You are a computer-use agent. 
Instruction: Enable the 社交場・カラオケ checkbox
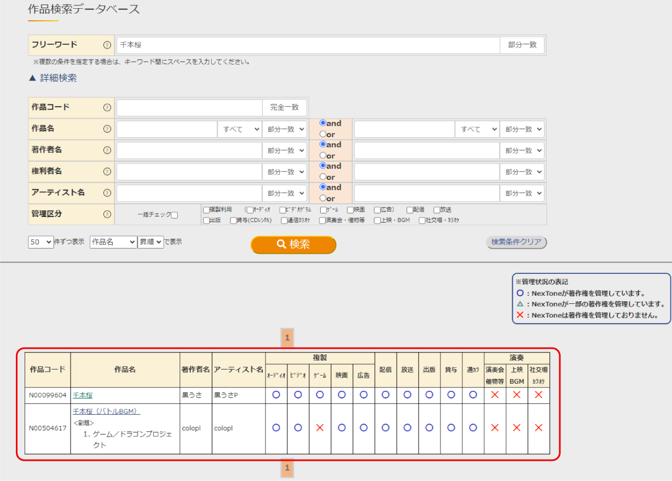point(422,220)
